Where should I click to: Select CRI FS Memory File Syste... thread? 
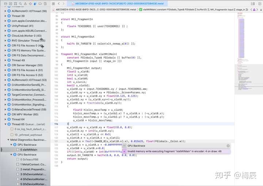coord(25,50)
